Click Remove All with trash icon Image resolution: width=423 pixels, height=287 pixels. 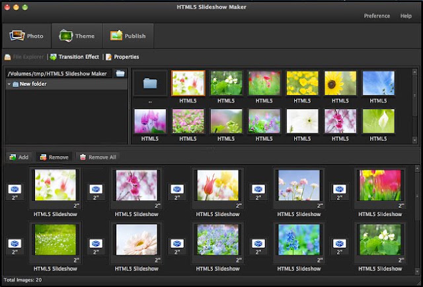tap(98, 157)
